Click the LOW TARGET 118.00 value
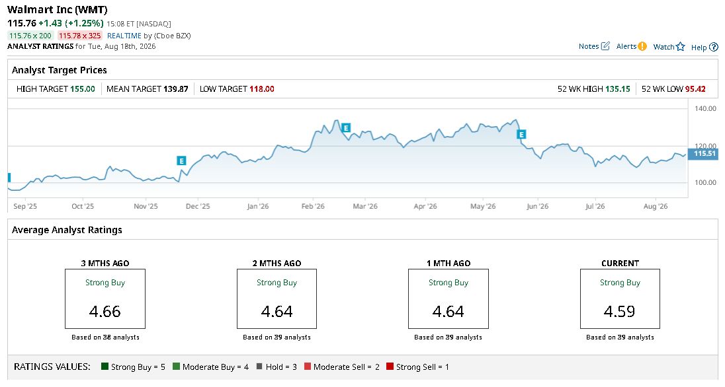 [x=262, y=89]
